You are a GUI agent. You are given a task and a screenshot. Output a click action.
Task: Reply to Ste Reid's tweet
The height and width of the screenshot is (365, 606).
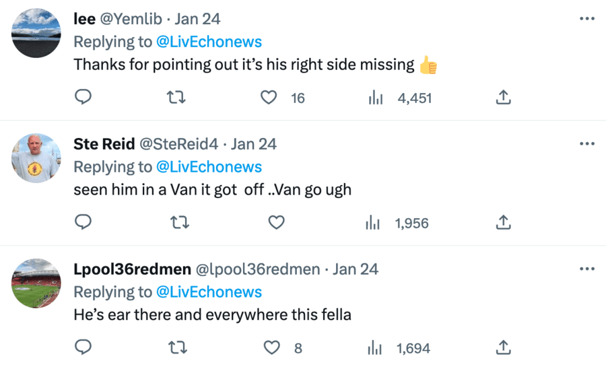83,223
